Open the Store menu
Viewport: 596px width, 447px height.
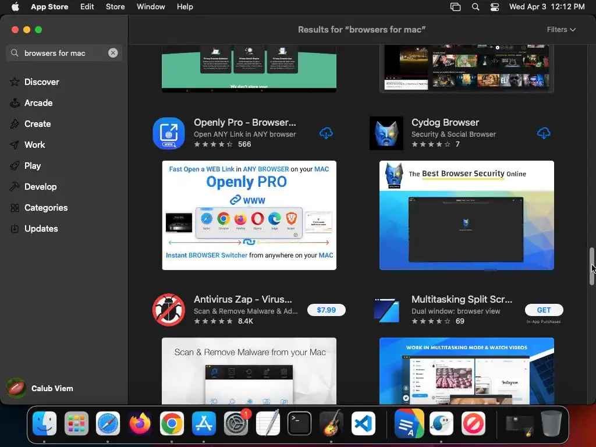coord(115,6)
